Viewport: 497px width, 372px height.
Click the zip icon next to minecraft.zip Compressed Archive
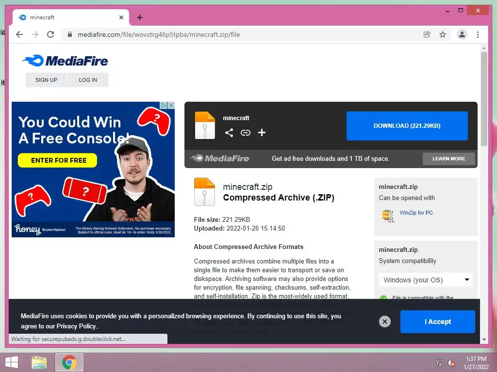point(204,192)
